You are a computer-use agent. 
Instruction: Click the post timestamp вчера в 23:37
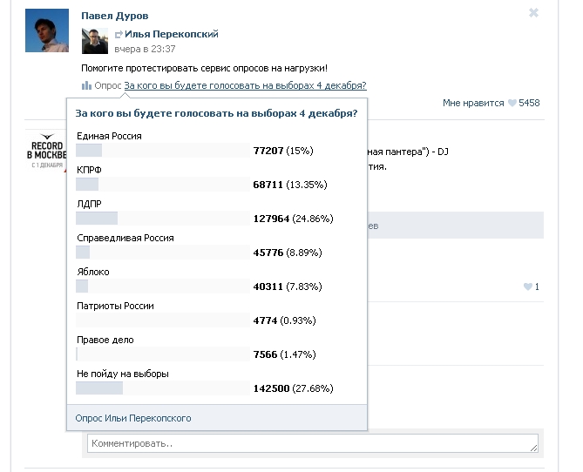tap(145, 49)
